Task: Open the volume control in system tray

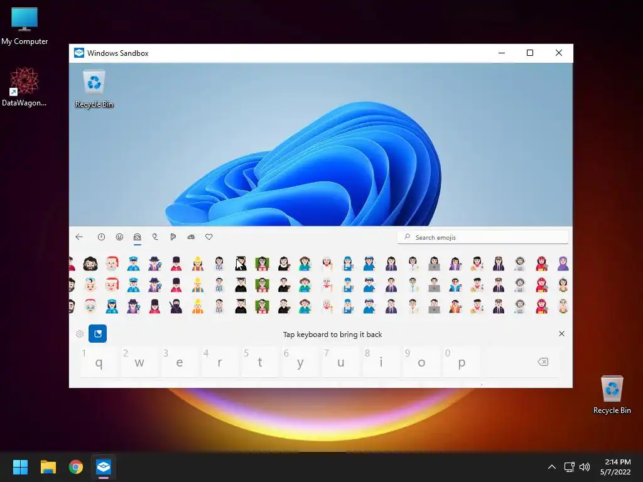Action: [x=585, y=467]
